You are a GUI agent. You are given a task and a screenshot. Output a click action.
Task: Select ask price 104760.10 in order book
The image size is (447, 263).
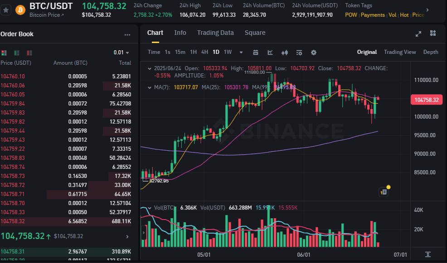[x=13, y=77]
